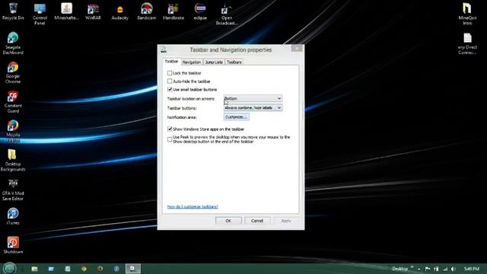Uncheck Show Windows Store apps on taskbar
The image size is (487, 274).
click(170, 129)
